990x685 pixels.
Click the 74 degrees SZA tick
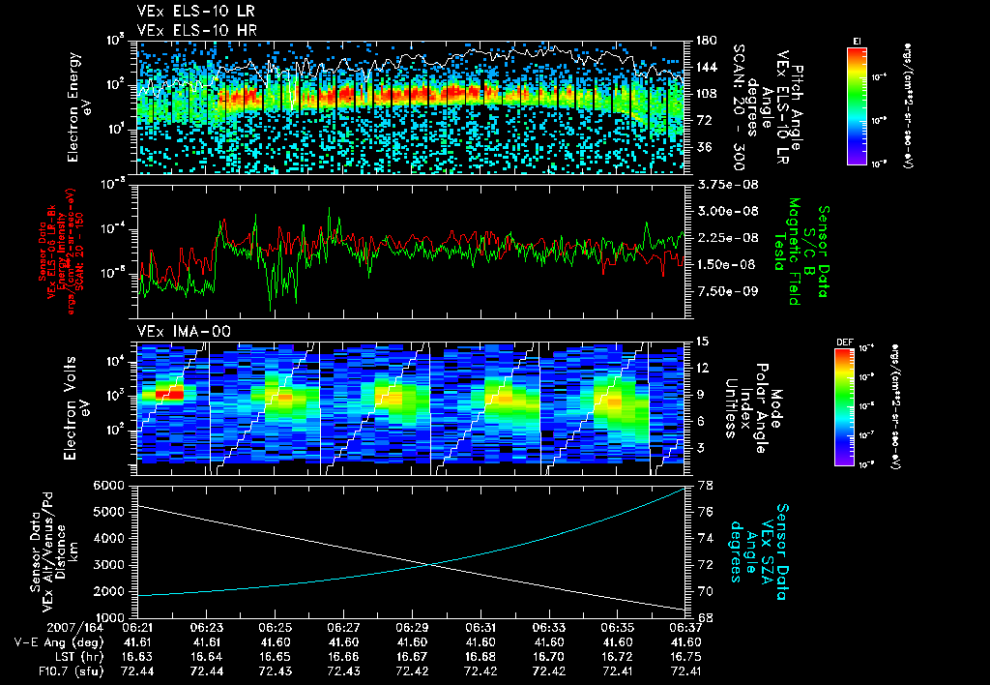pyautogui.click(x=706, y=538)
